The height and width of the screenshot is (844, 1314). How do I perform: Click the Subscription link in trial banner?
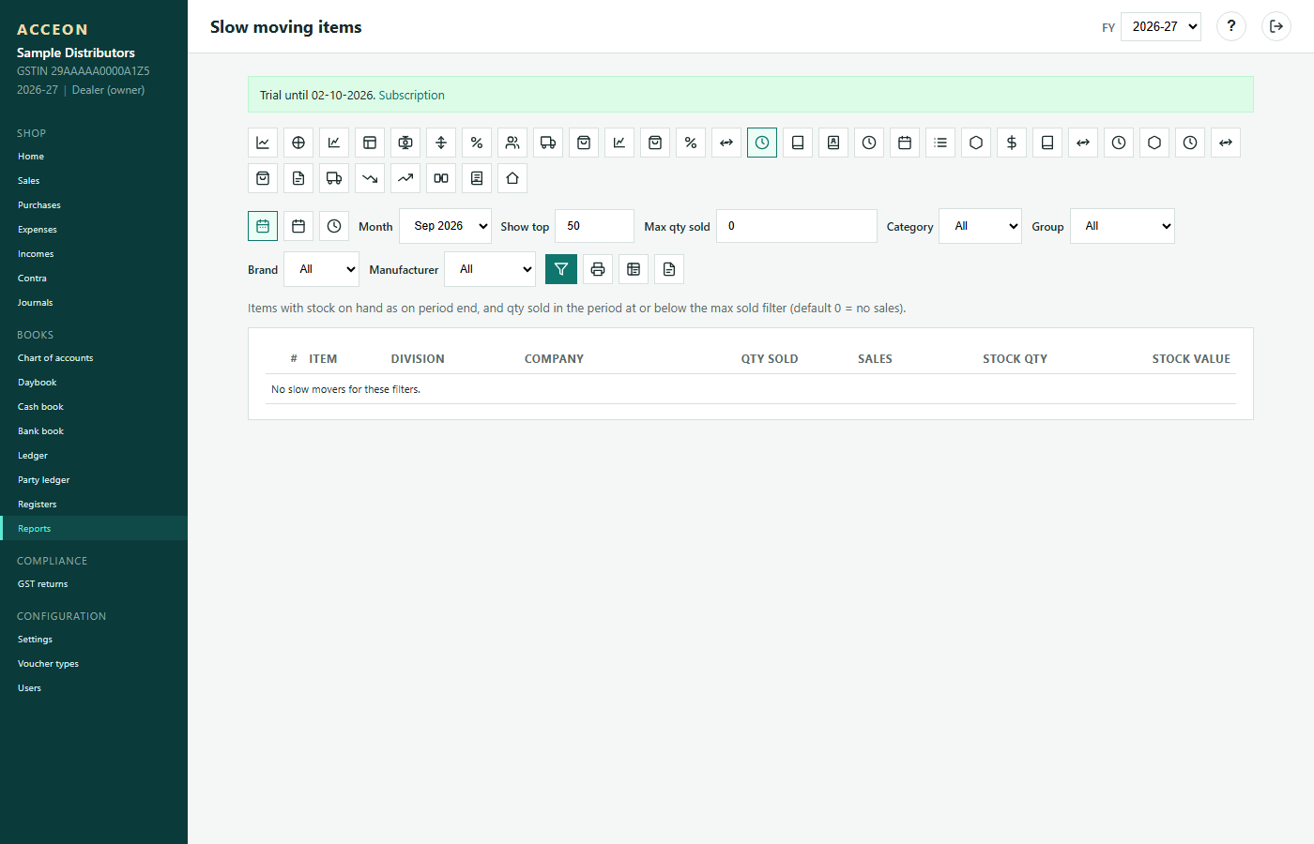coord(411,96)
